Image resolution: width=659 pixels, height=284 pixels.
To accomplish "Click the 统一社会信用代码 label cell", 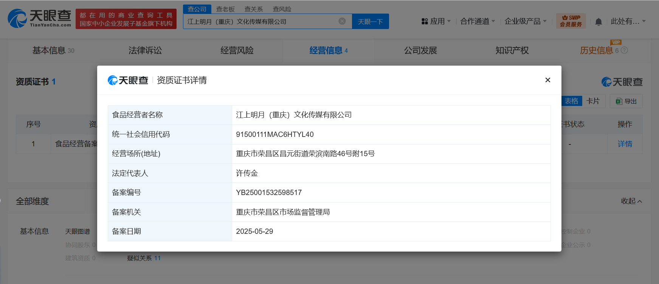I will tap(170, 134).
